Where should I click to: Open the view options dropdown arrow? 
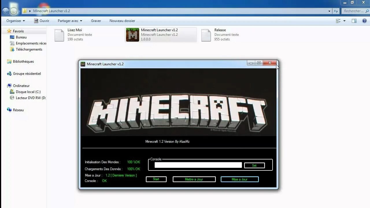coord(344,21)
